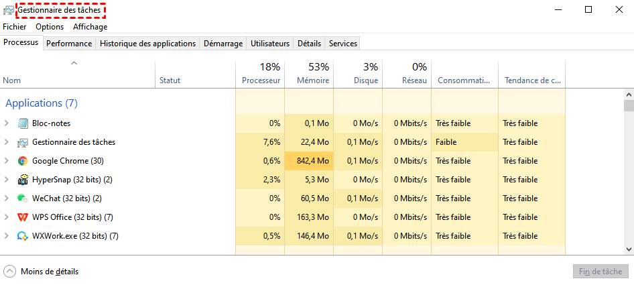Open the Affichage menu
The image size is (634, 287).
pos(90,27)
